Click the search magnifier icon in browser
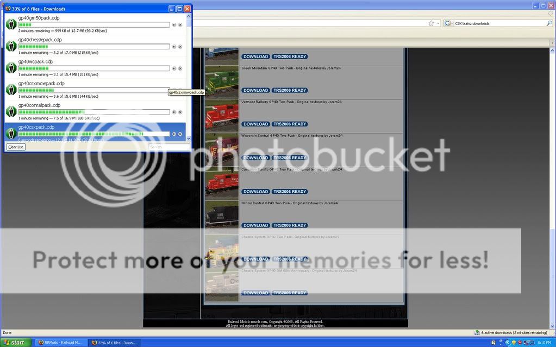This screenshot has height=347, width=556. 549,23
